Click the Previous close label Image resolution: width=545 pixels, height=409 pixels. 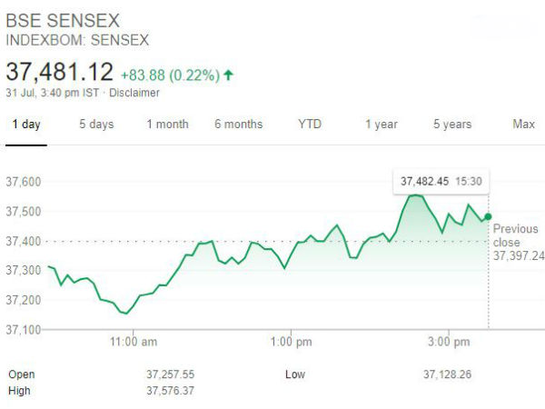click(x=516, y=235)
